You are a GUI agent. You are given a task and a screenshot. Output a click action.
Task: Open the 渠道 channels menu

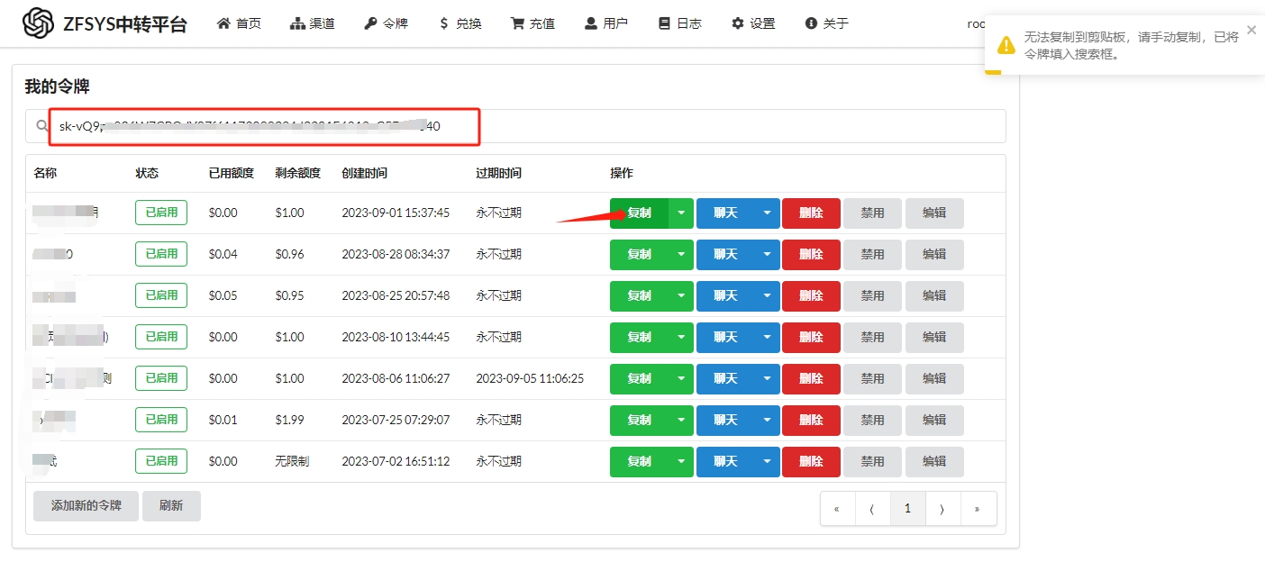pyautogui.click(x=313, y=23)
